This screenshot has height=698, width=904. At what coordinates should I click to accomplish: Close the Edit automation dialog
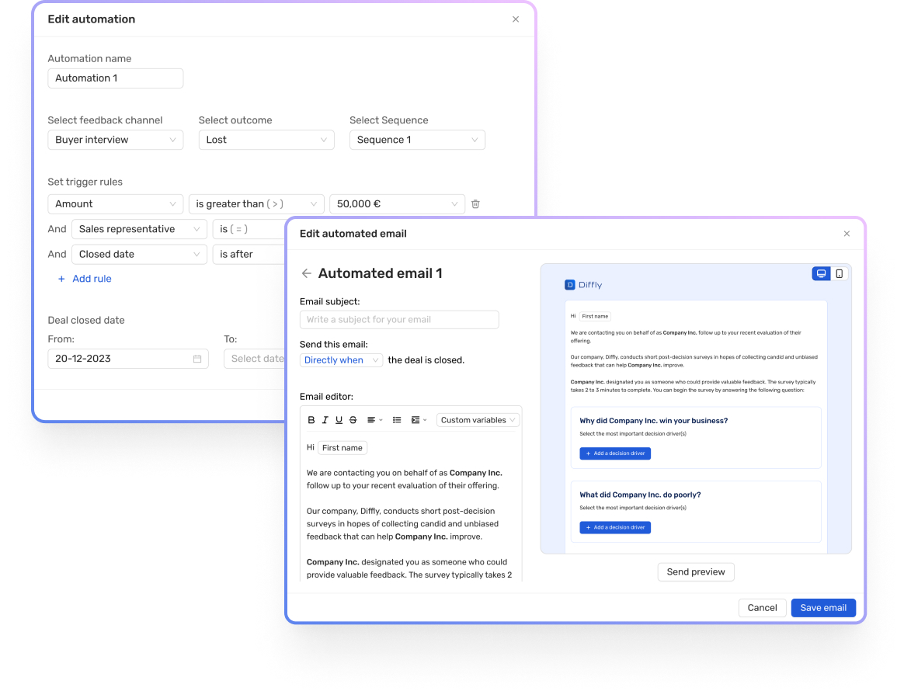pyautogui.click(x=516, y=19)
